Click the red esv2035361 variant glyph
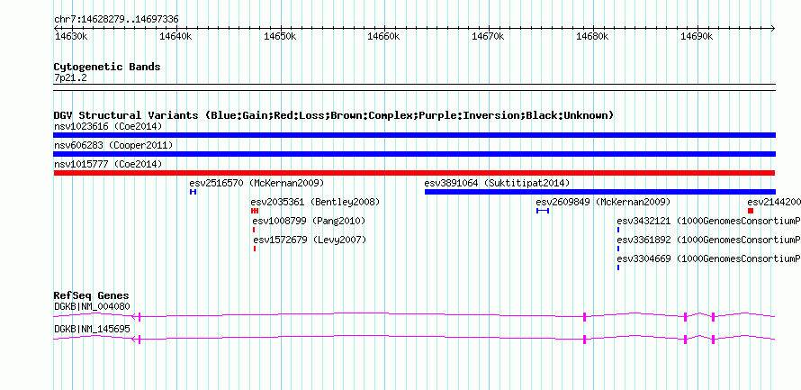The image size is (801, 390). coord(255,211)
